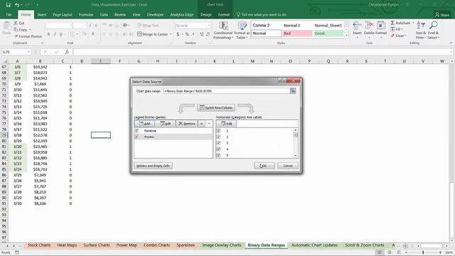Uncheck category label 1 checkbox
This screenshot has width=455, height=256.
tap(218, 131)
